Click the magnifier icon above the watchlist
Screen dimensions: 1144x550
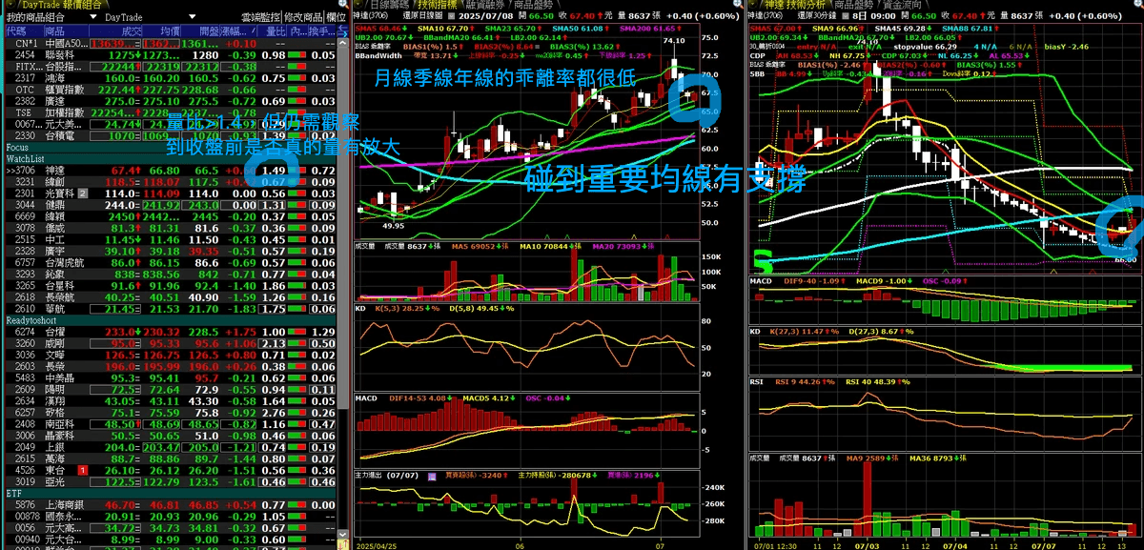point(345,6)
